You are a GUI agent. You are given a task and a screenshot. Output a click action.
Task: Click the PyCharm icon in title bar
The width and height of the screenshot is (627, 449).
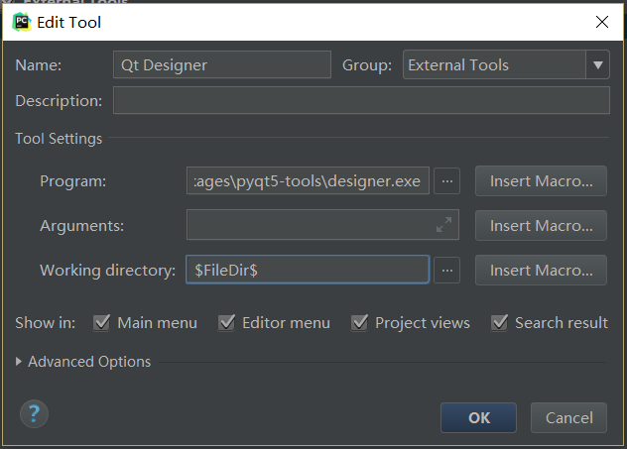[22, 21]
